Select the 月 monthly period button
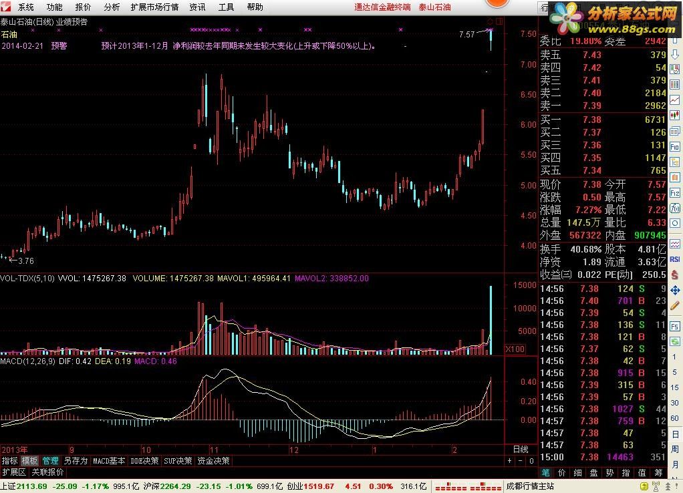 point(675,464)
